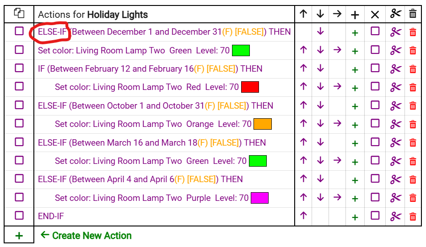Open the ELSE-IF March 16 to 18 condition
The height and width of the screenshot is (247, 426).
(x=152, y=142)
